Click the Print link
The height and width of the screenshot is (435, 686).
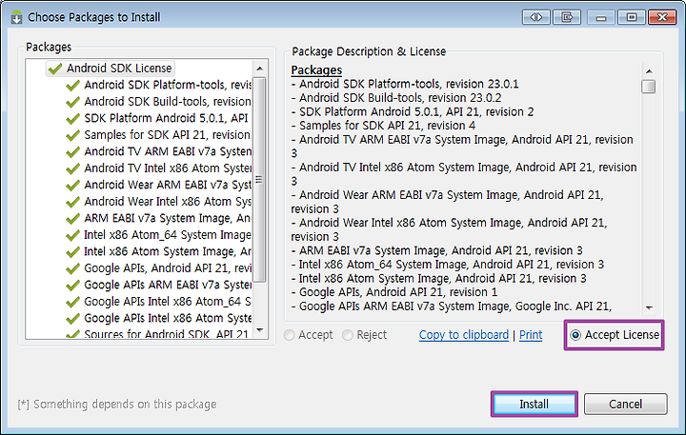[531, 335]
